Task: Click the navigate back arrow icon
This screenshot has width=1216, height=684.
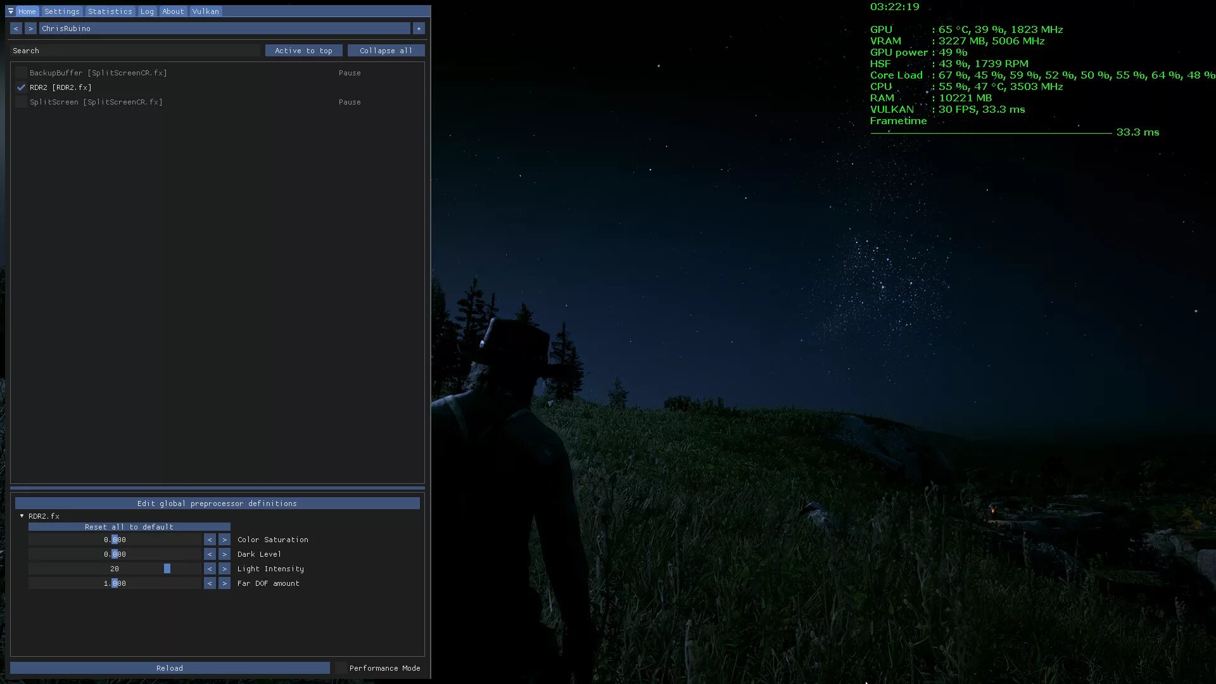Action: coord(15,28)
